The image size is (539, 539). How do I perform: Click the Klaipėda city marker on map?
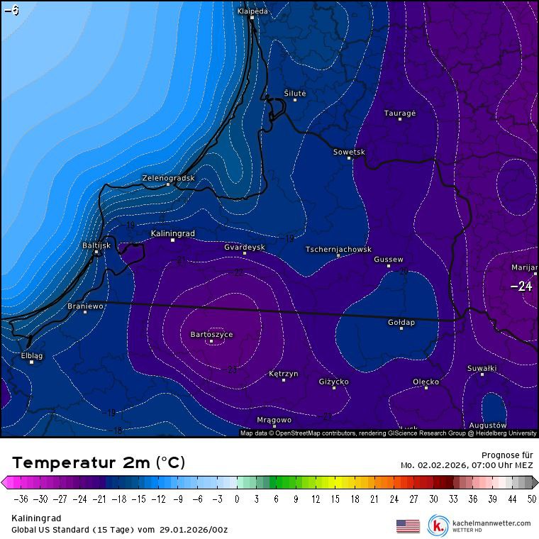(x=252, y=18)
